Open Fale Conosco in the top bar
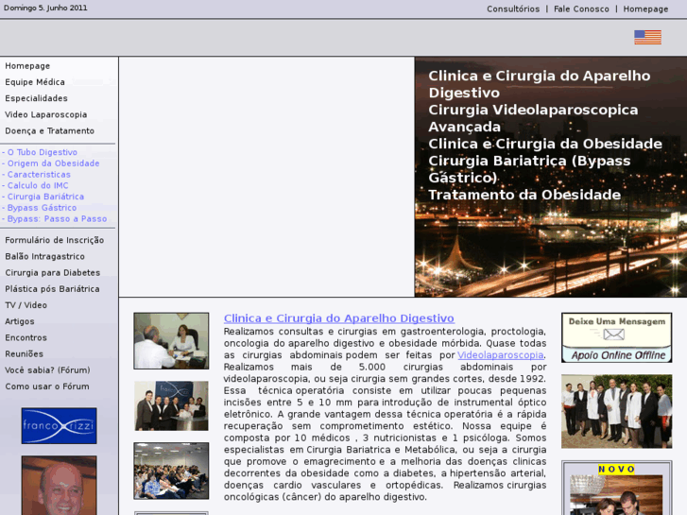The image size is (687, 515). click(581, 9)
